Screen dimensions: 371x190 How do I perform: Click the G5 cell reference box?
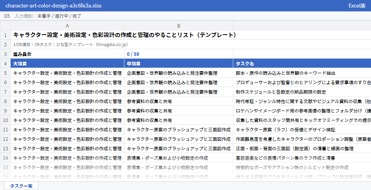[x=7, y=16]
